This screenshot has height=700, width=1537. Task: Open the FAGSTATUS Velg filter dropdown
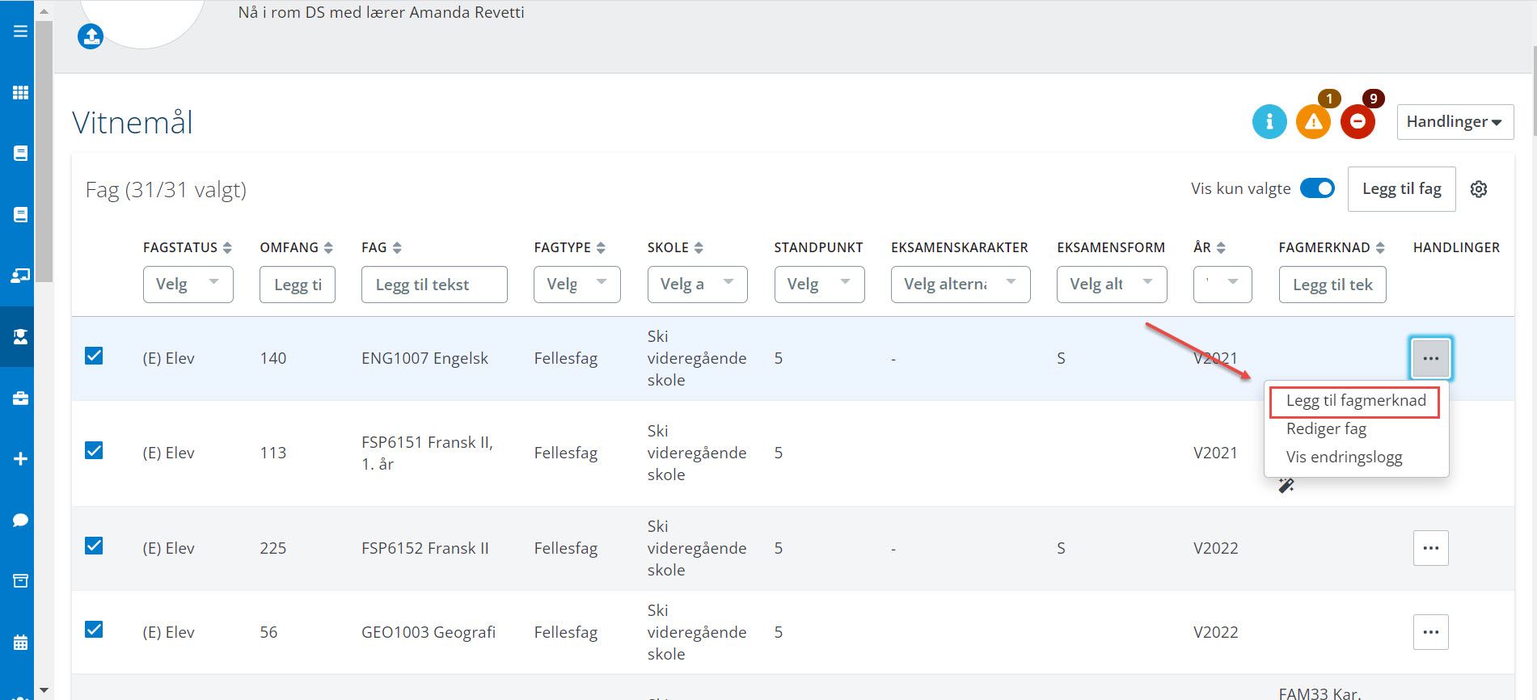tap(188, 285)
